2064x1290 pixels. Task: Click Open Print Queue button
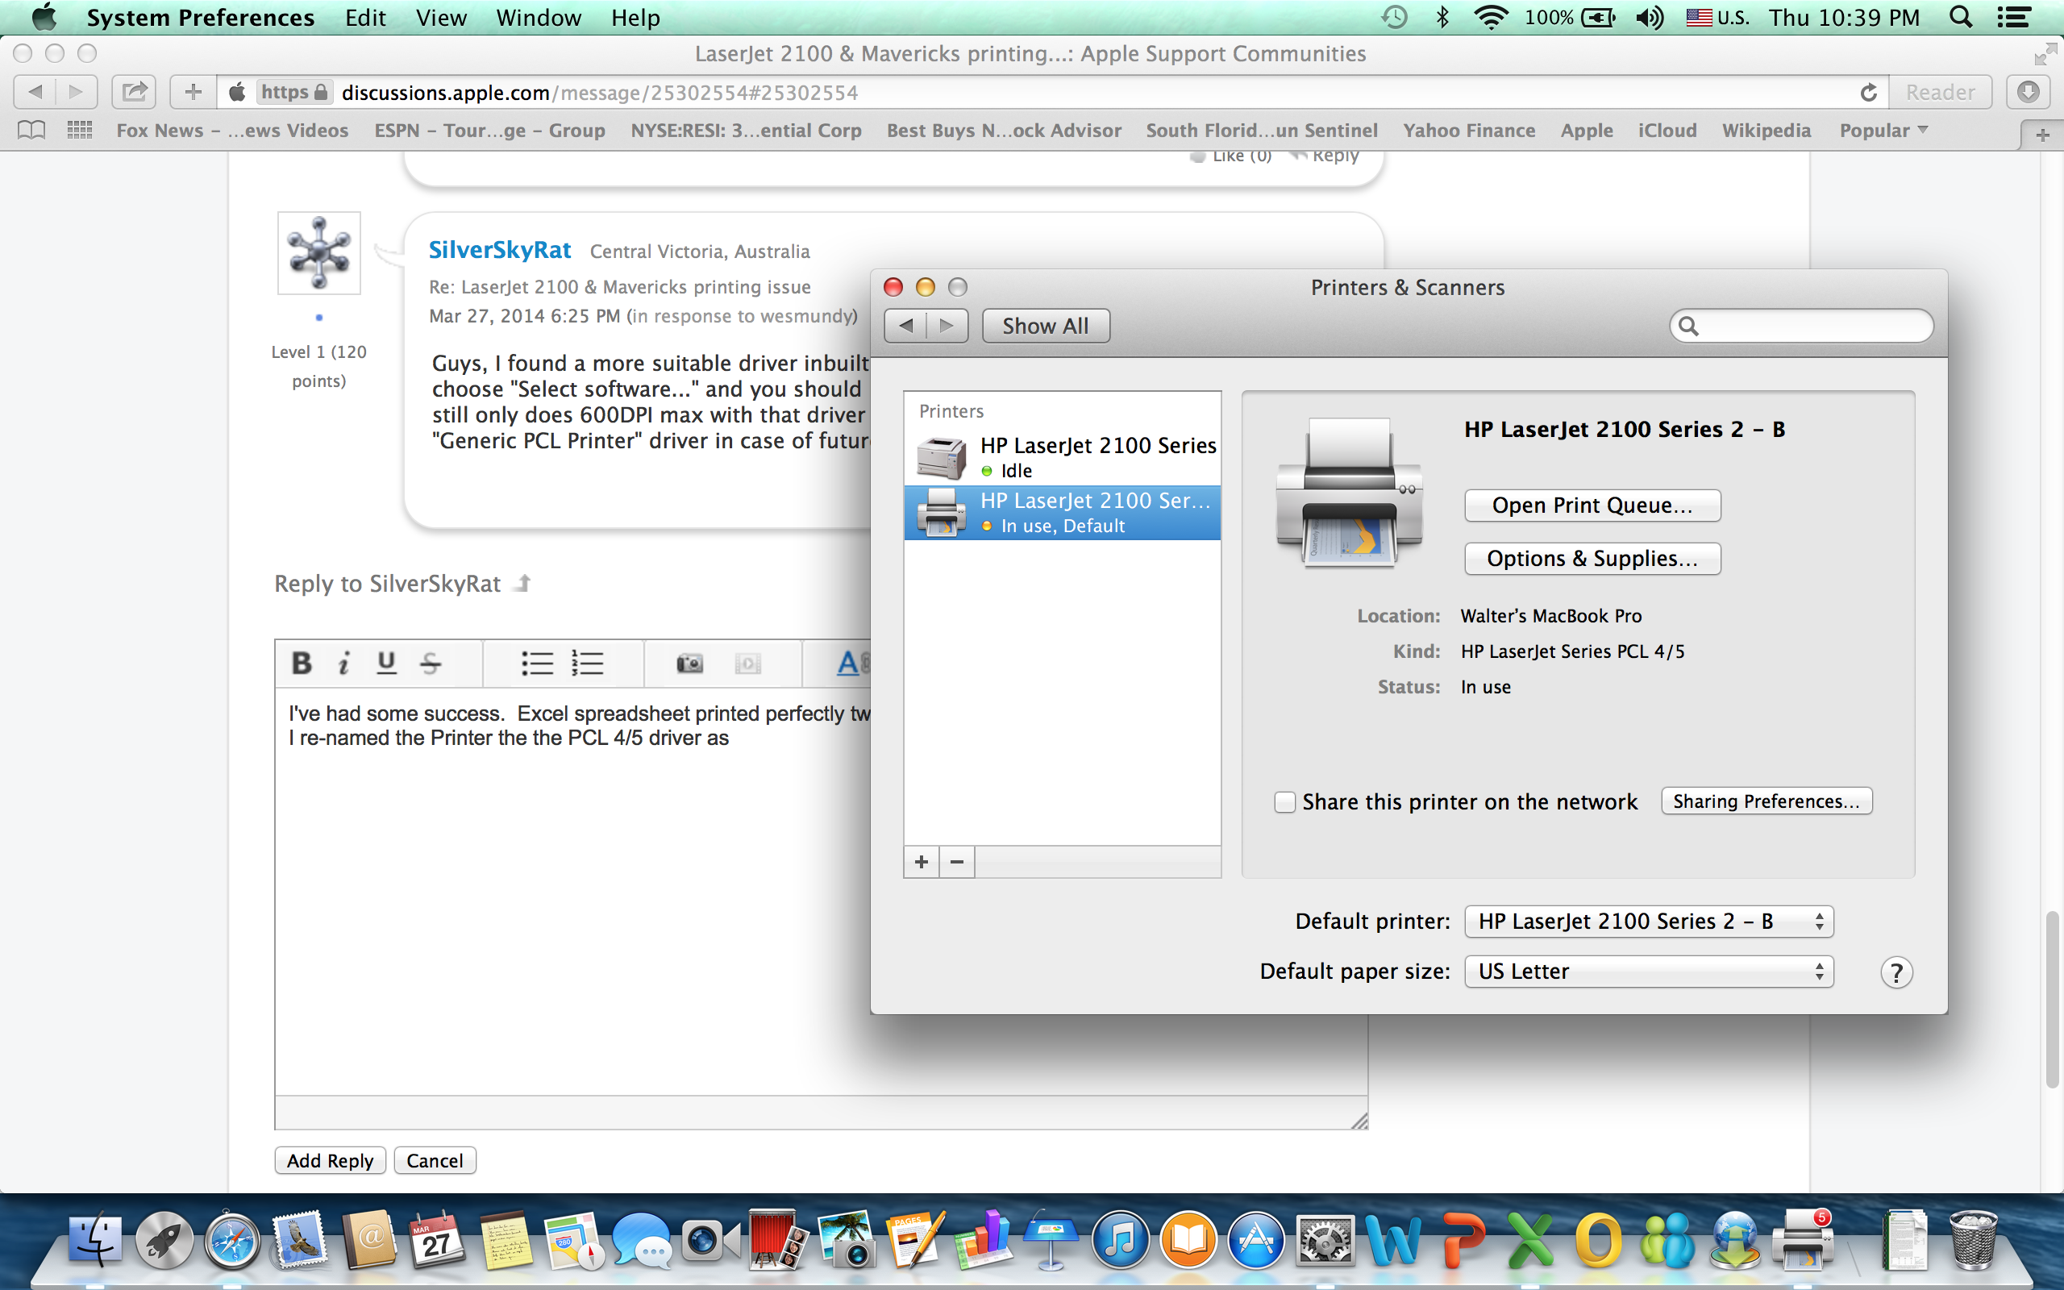coord(1592,505)
